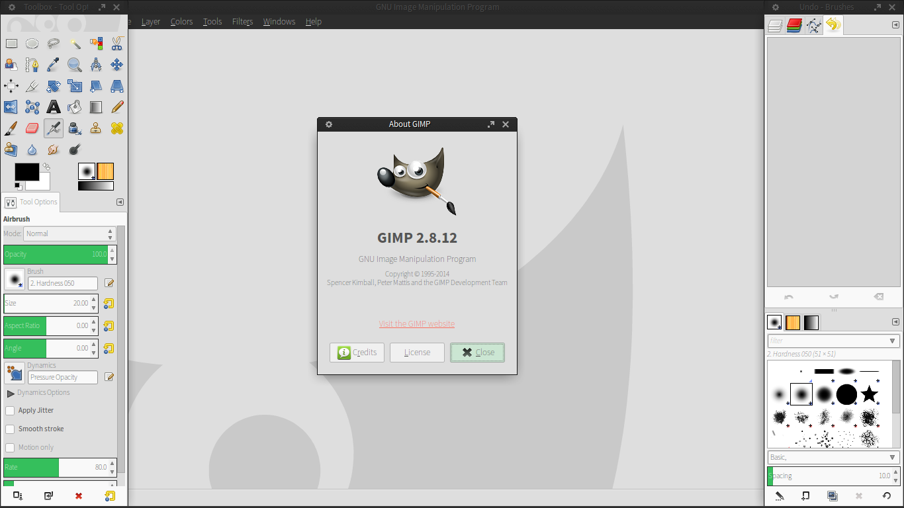Switch to the Channels tab in dock
Image resolution: width=904 pixels, height=508 pixels.
coord(794,26)
